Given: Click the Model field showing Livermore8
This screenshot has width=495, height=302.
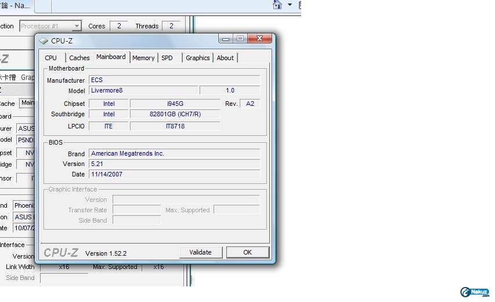Looking at the screenshot, I should 143,90.
